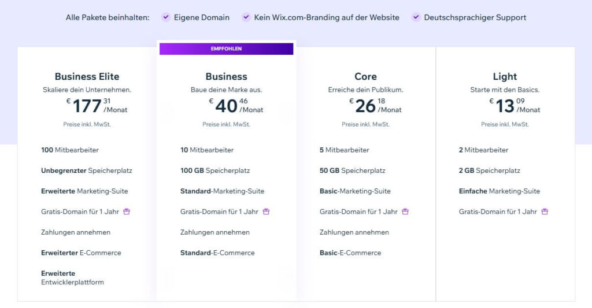Viewport: 592px width, 308px height.
Task: Click Erweiterte Entwicklerplattform feature text
Action: [x=72, y=277]
